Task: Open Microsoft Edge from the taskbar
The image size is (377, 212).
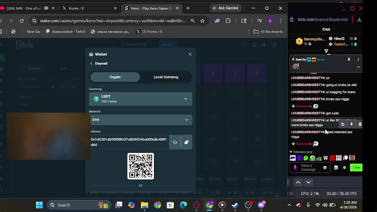Action: tap(183, 205)
